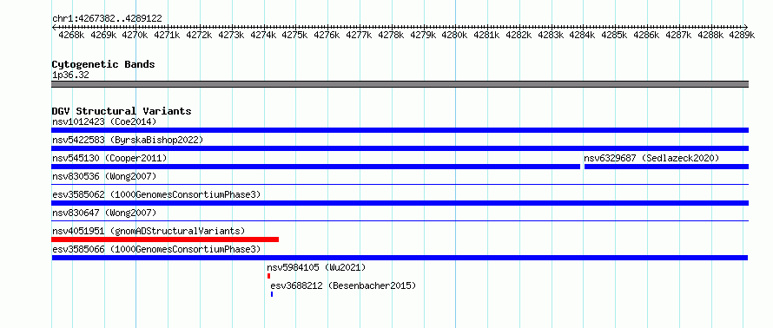Open the DGV Structural Variants track heading
This screenshot has height=328, width=773.
pos(122,111)
